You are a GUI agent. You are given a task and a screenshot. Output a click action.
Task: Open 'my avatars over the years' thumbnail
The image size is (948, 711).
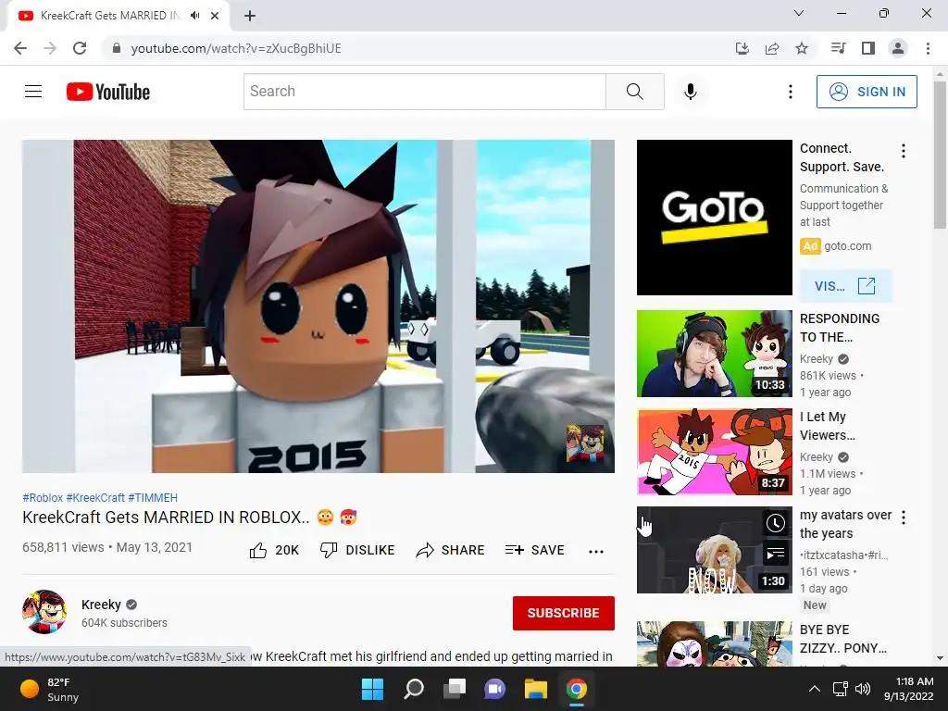coord(714,550)
